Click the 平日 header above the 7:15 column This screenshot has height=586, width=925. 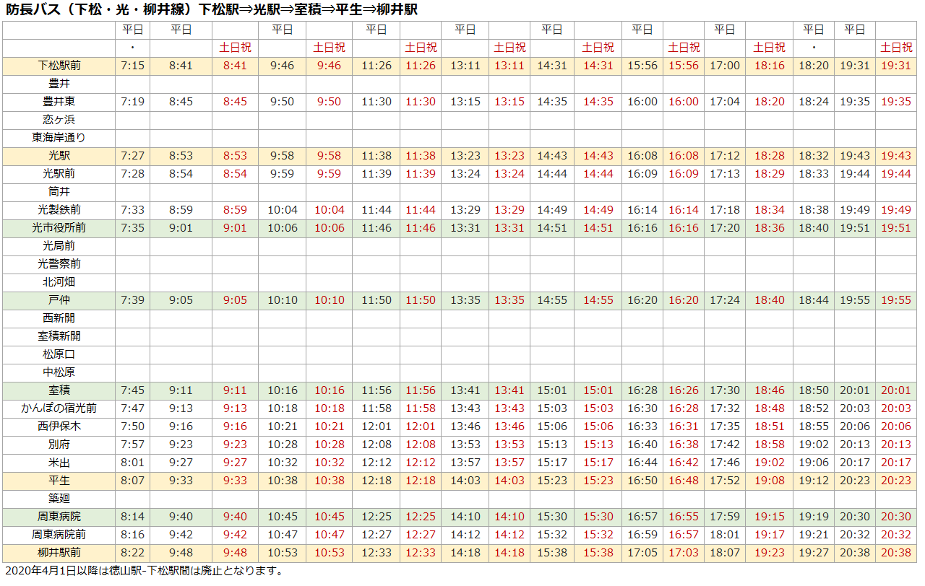133,30
